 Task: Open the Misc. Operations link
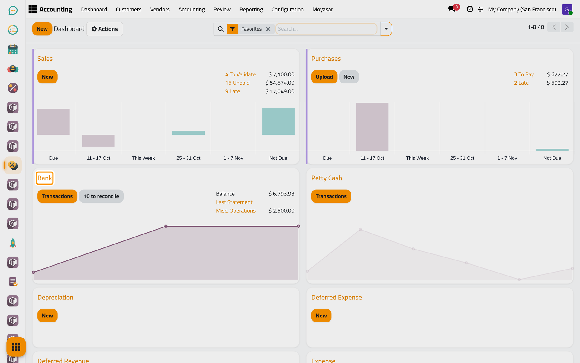click(x=236, y=211)
